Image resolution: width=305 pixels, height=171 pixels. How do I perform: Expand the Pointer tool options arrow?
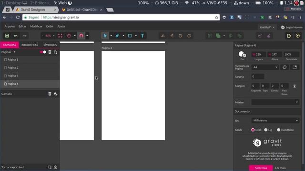click(111, 36)
